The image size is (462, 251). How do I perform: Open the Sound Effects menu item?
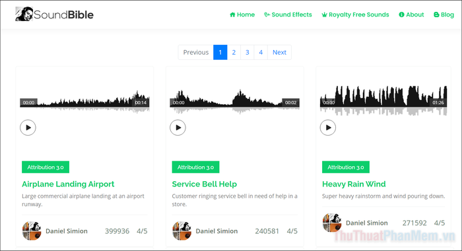(288, 14)
